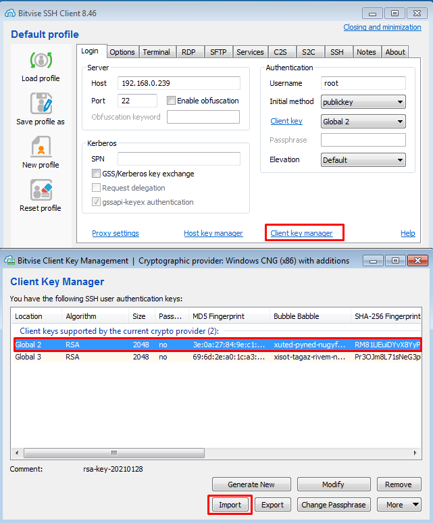Click the horizontal scrollbar thumb in key list
Screen dimensions: 433x523
[x=114, y=453]
